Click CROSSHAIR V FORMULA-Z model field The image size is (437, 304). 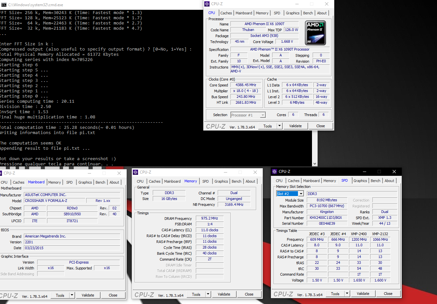54,201
